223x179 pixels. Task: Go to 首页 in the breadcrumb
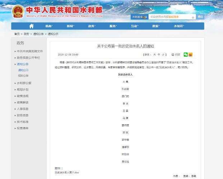[x=17, y=34]
